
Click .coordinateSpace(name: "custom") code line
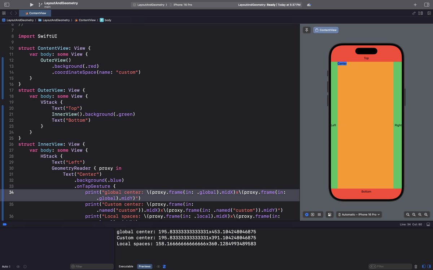(x=96, y=72)
